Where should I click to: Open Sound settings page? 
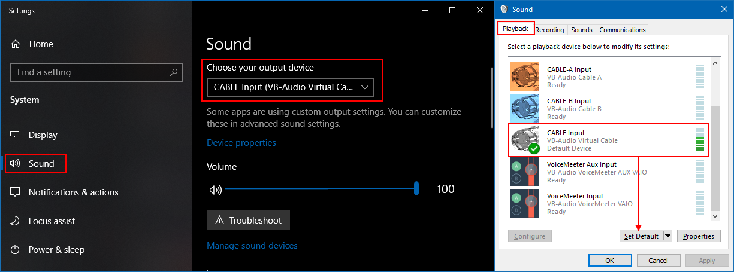click(96, 164)
